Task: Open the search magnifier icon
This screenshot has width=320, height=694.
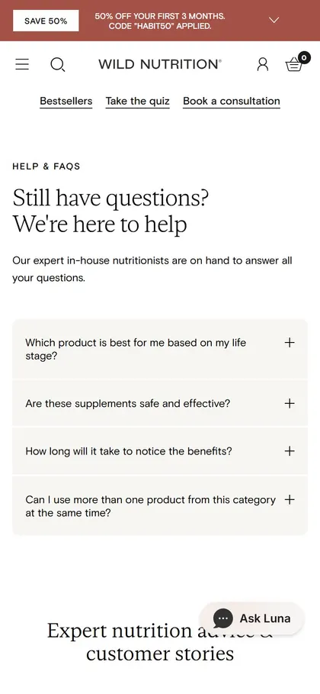Action: point(57,65)
